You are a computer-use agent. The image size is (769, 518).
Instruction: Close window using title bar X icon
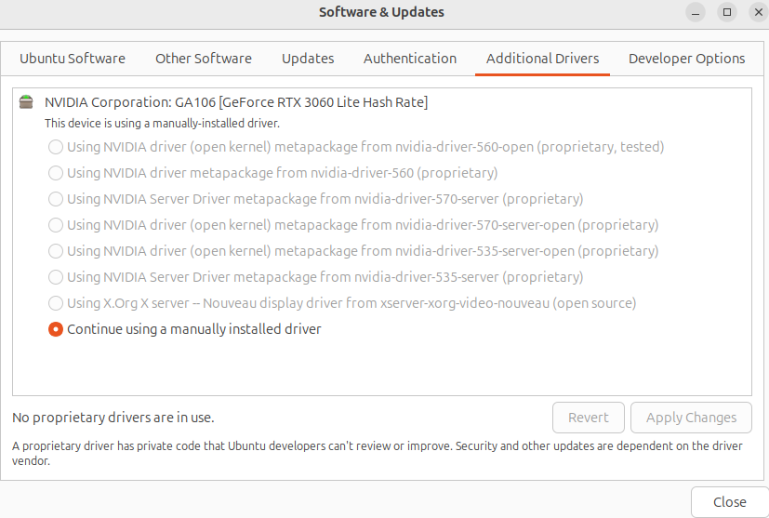click(x=755, y=12)
